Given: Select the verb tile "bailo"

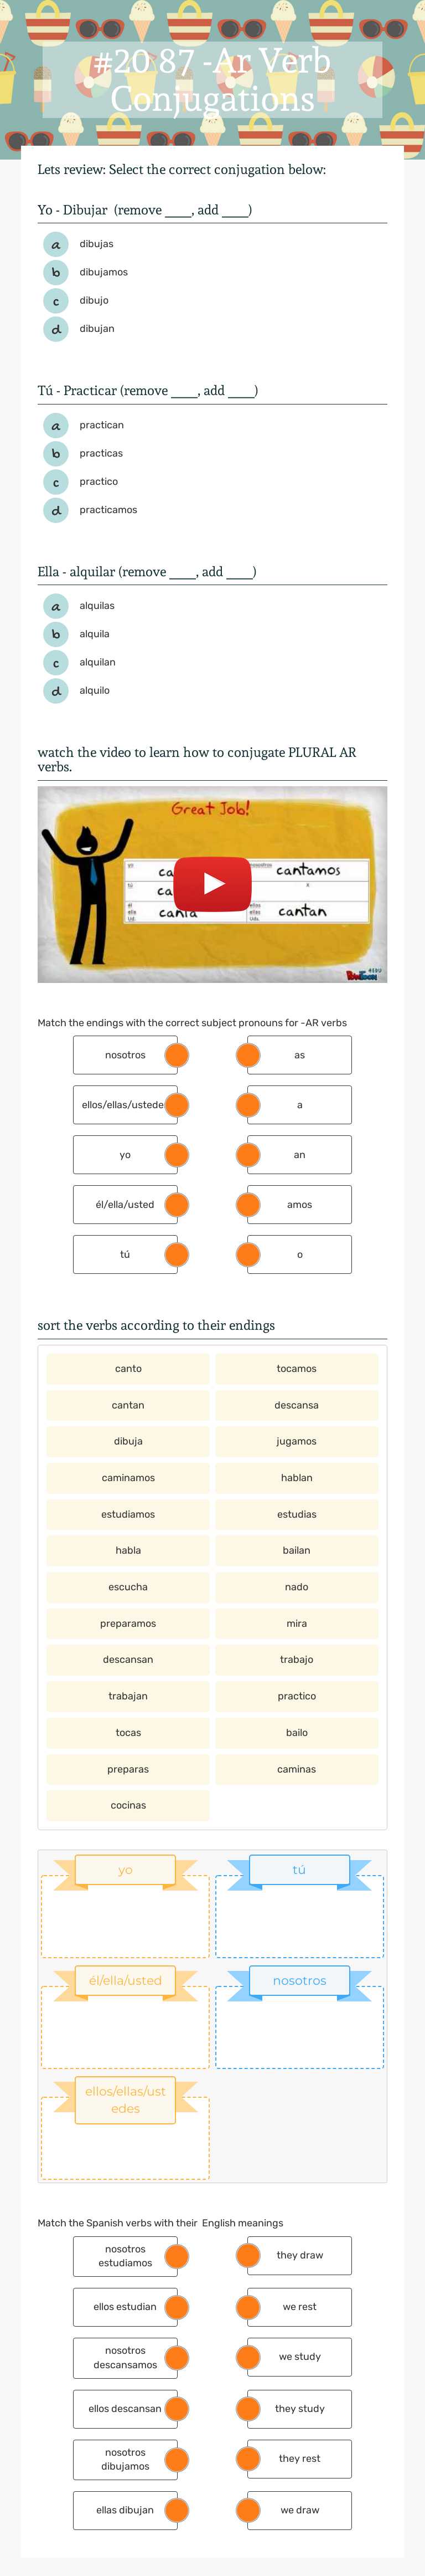Looking at the screenshot, I should click(x=296, y=1732).
